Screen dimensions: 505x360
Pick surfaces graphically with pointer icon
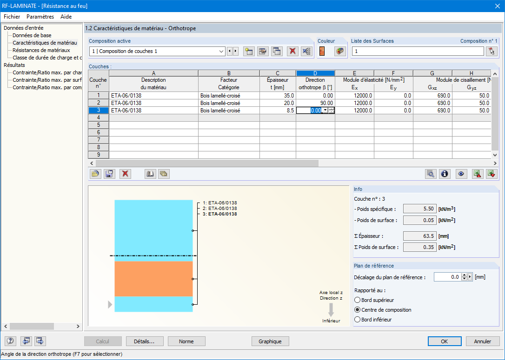[x=492, y=51]
